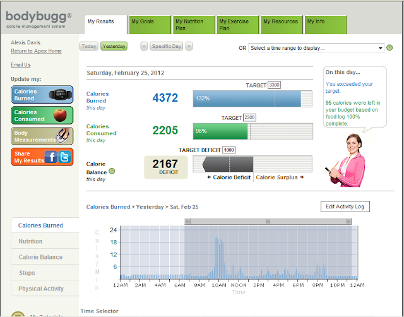Click the Email Us link

coord(21,64)
